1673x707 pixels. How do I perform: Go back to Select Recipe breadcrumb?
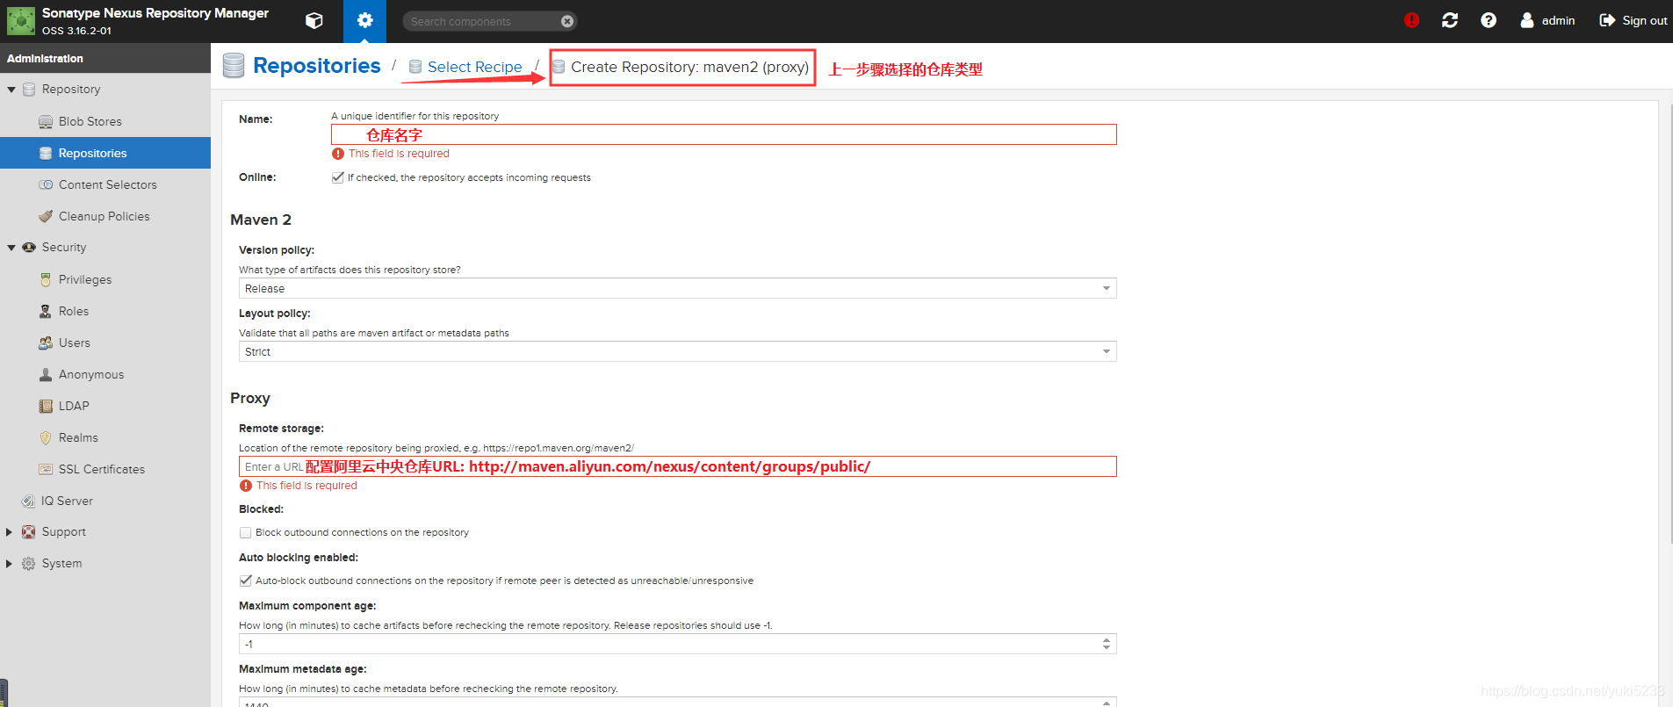pos(474,67)
